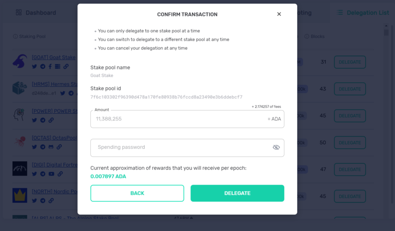Open Goat Stake Telegram icon
This screenshot has width=395, height=231.
[x=42, y=67]
